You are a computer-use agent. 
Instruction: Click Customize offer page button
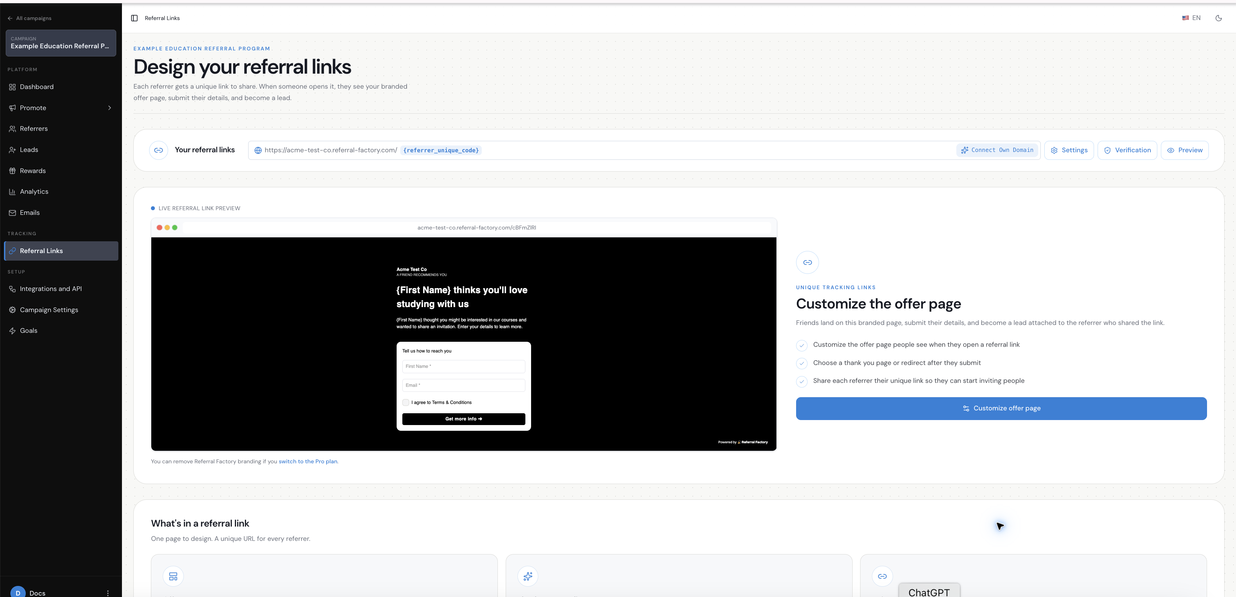tap(1001, 409)
